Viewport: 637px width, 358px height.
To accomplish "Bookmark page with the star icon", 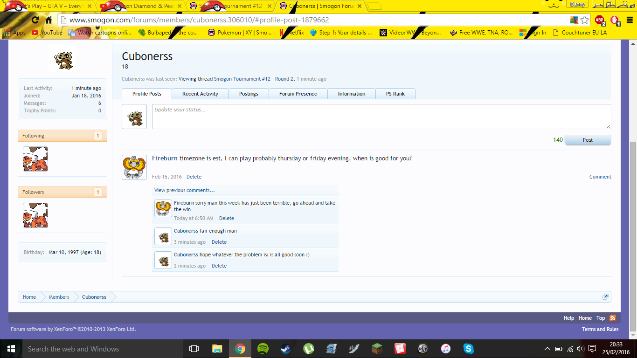I will click(x=584, y=20).
